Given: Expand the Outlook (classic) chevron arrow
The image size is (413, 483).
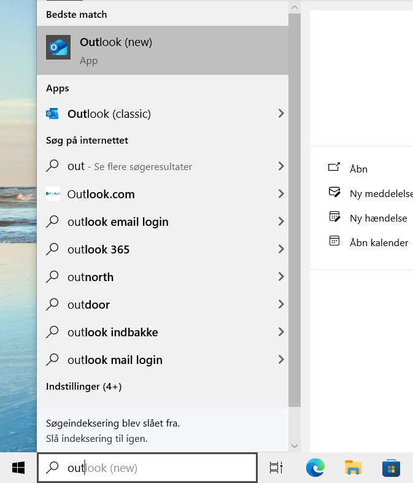Looking at the screenshot, I should pyautogui.click(x=281, y=114).
